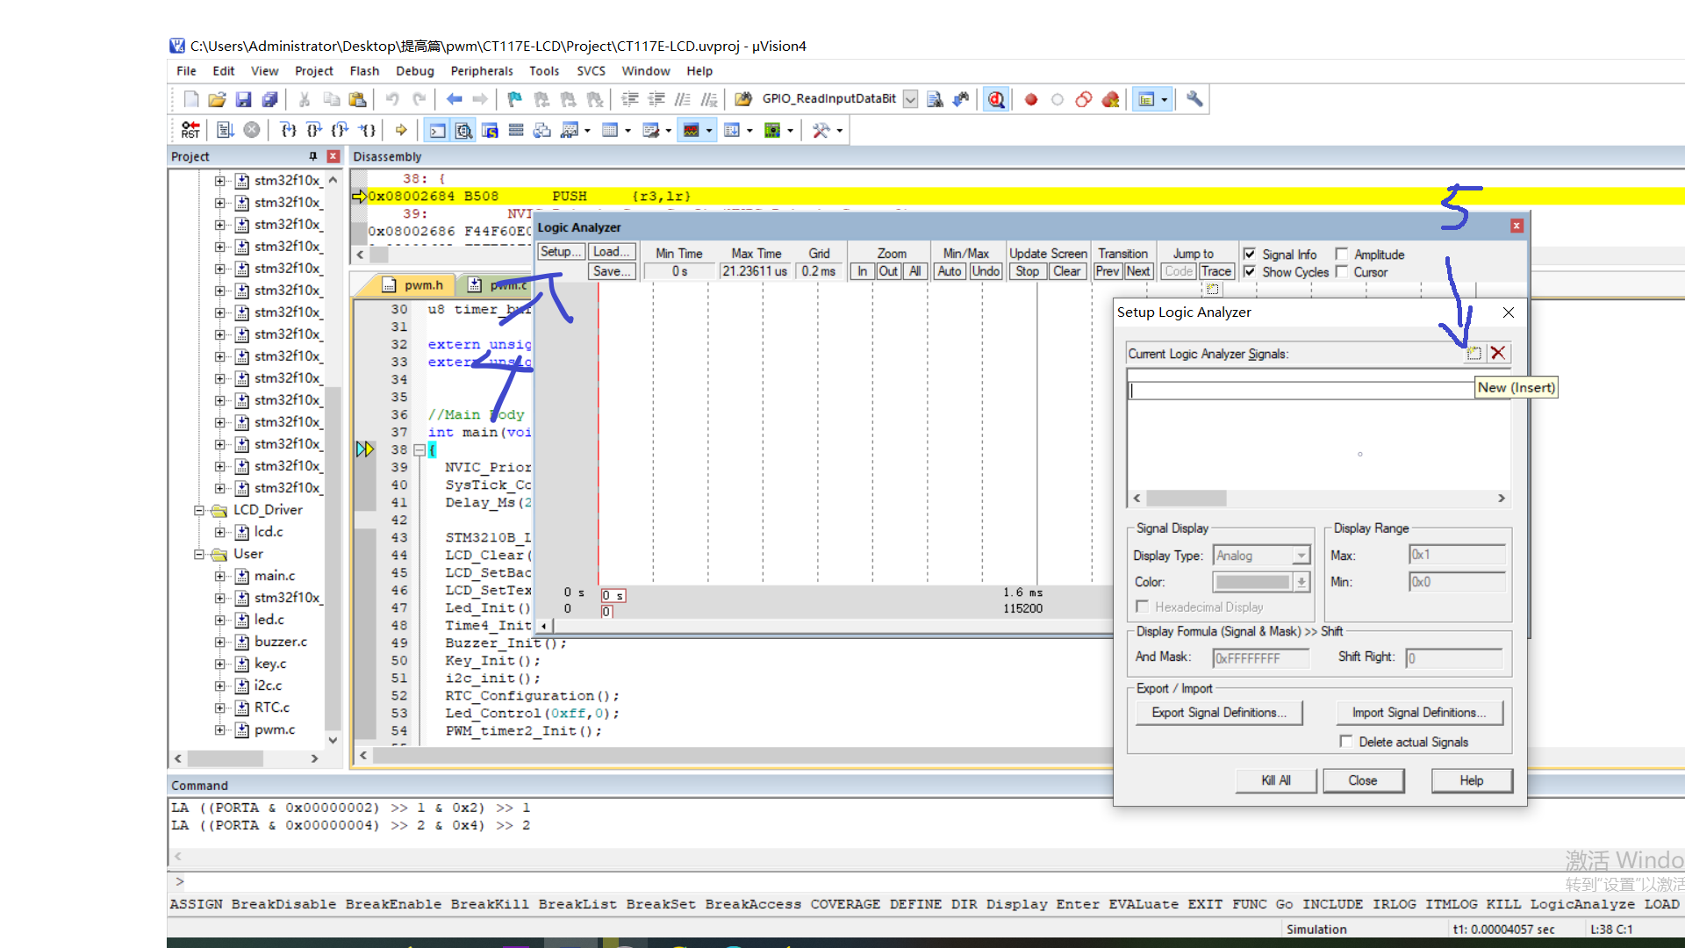Toggle the Disassembly Window toolbar icon
Screen dimensions: 1685x948
pos(463,130)
